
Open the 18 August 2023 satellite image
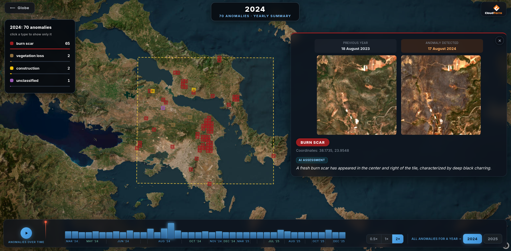357,95
